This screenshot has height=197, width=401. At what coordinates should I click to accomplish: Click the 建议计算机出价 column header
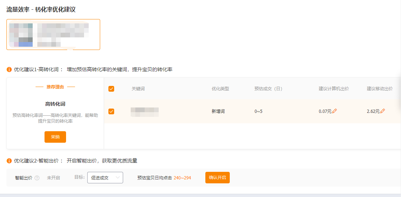334,89
